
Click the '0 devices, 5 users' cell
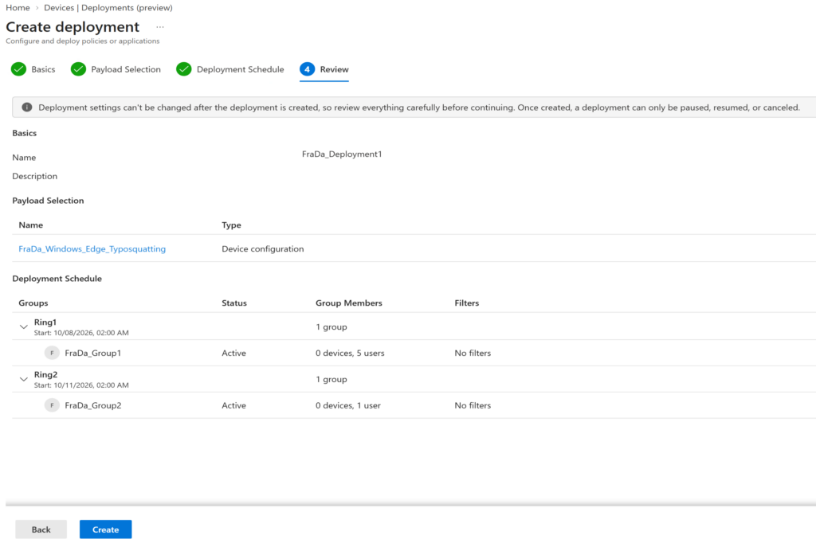tap(350, 353)
